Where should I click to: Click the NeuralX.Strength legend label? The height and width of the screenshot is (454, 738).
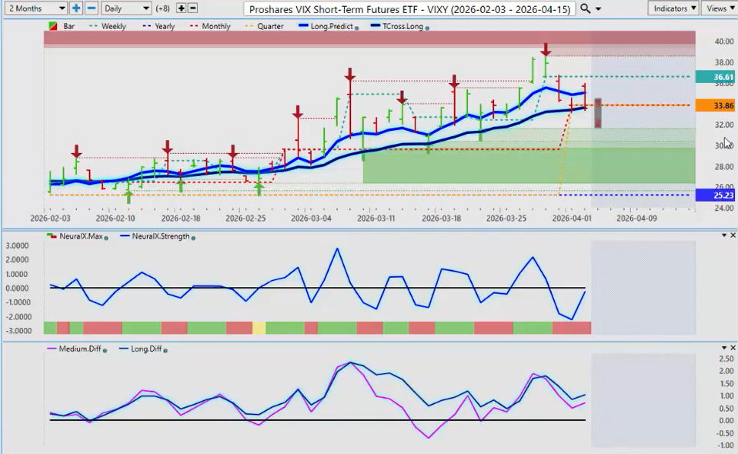point(160,236)
